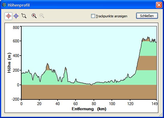Close the Höhenprofil window
The height and width of the screenshot is (118, 164).
click(x=159, y=5)
